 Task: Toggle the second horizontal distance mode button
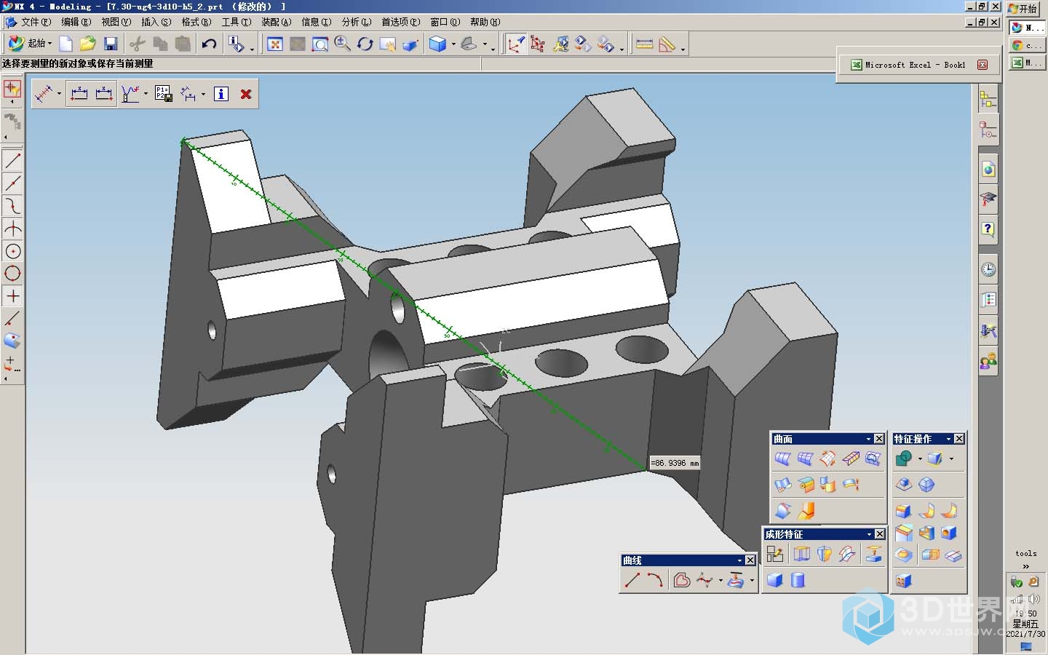pyautogui.click(x=104, y=94)
